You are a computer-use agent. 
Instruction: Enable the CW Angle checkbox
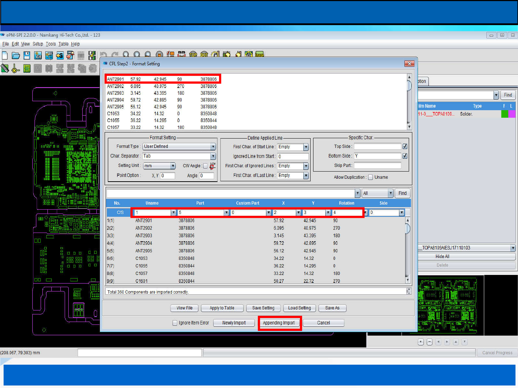coord(205,166)
